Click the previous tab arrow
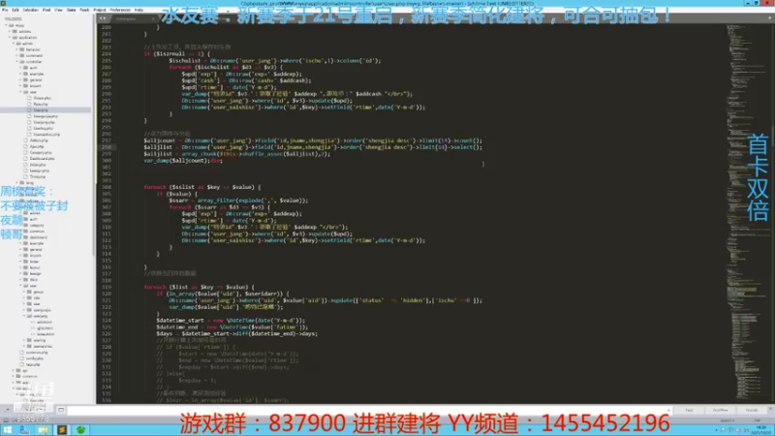The height and width of the screenshot is (436, 775). click(101, 18)
